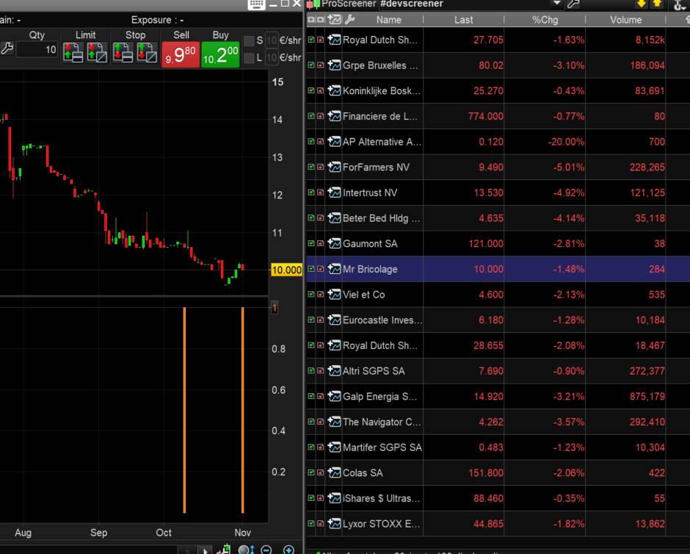Open the ProScreener settings wrench next to #devscreener
Image resolution: width=690 pixels, height=554 pixels.
[x=573, y=4]
